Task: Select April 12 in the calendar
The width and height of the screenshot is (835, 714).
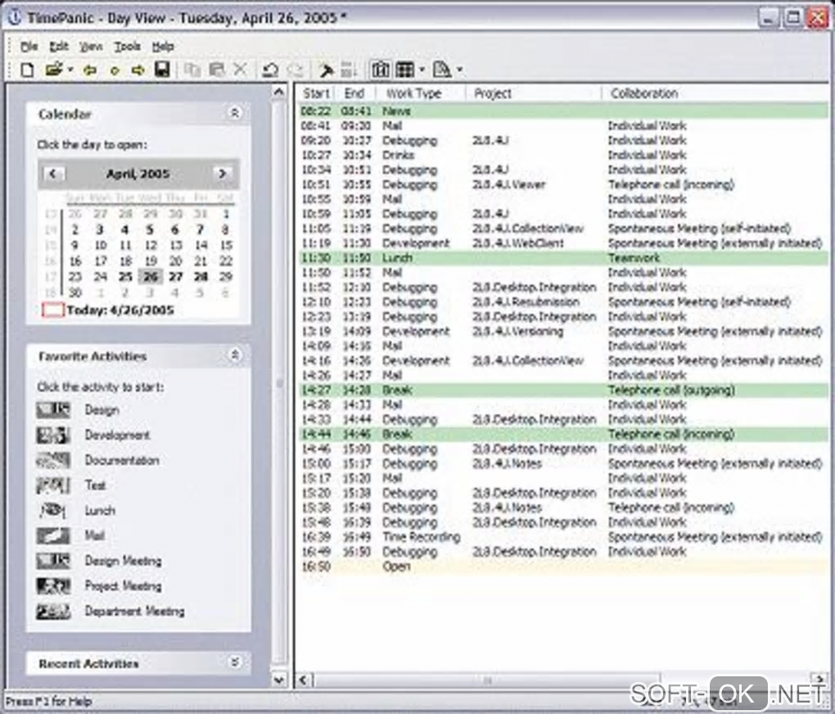Action: pos(151,245)
